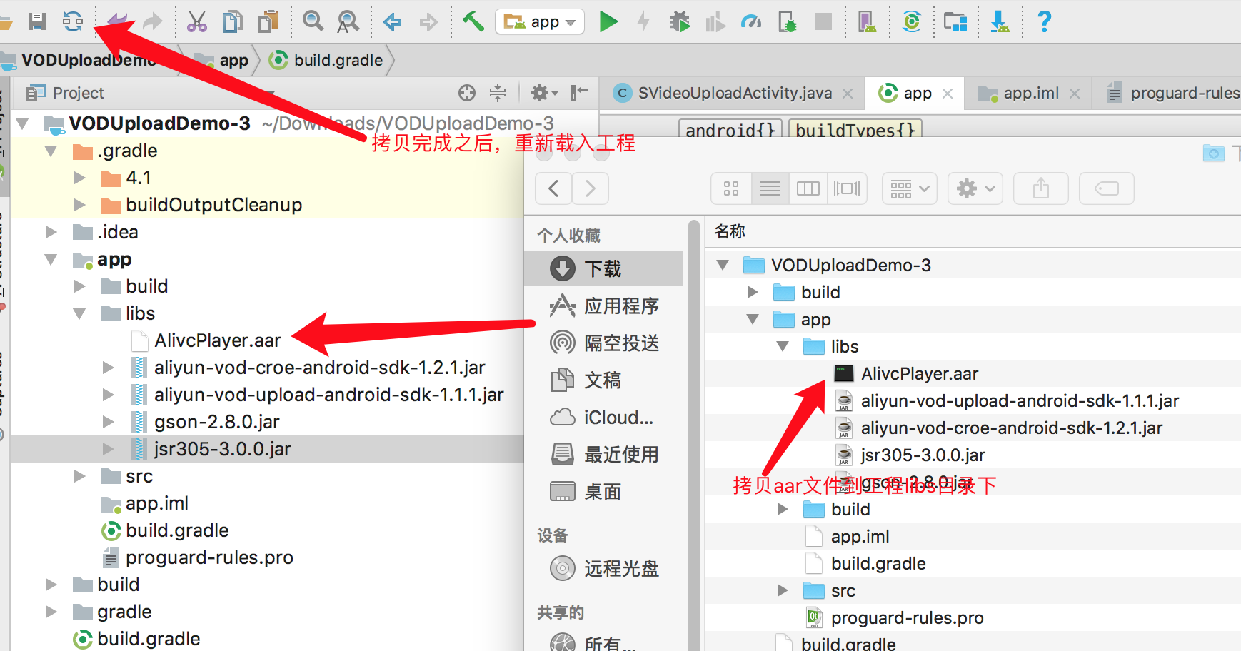This screenshot has width=1241, height=651.
Task: Open the AVD Manager icon
Action: pos(867,21)
